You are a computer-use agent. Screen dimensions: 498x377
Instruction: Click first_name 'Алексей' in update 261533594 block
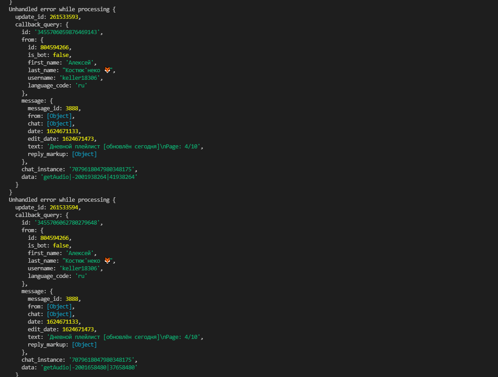80,253
